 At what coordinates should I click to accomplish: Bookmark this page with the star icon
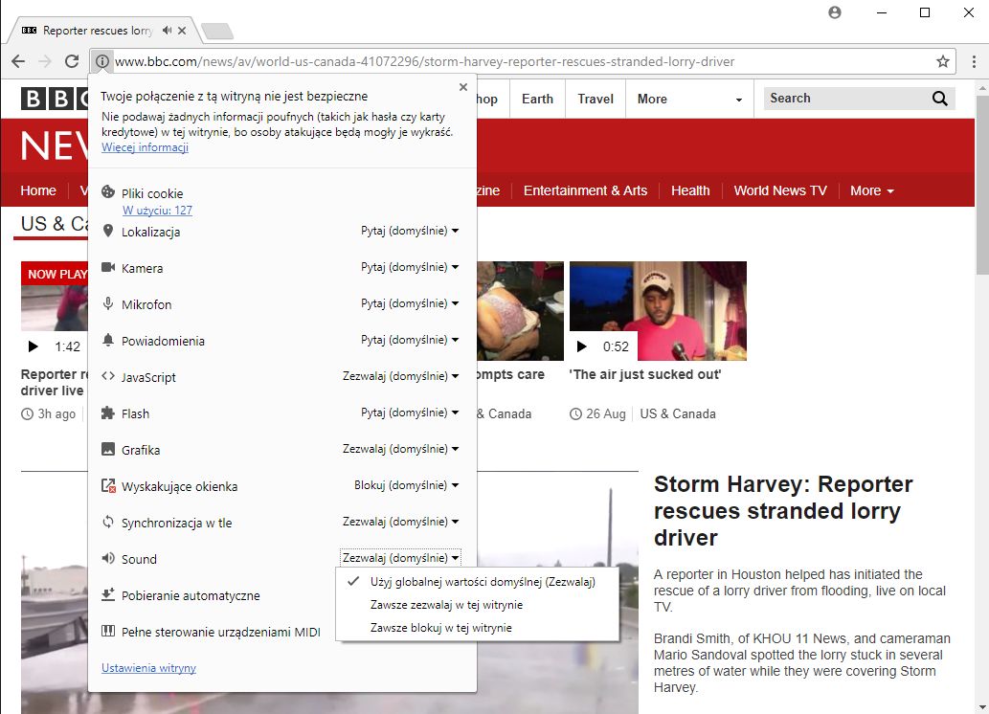(x=943, y=61)
